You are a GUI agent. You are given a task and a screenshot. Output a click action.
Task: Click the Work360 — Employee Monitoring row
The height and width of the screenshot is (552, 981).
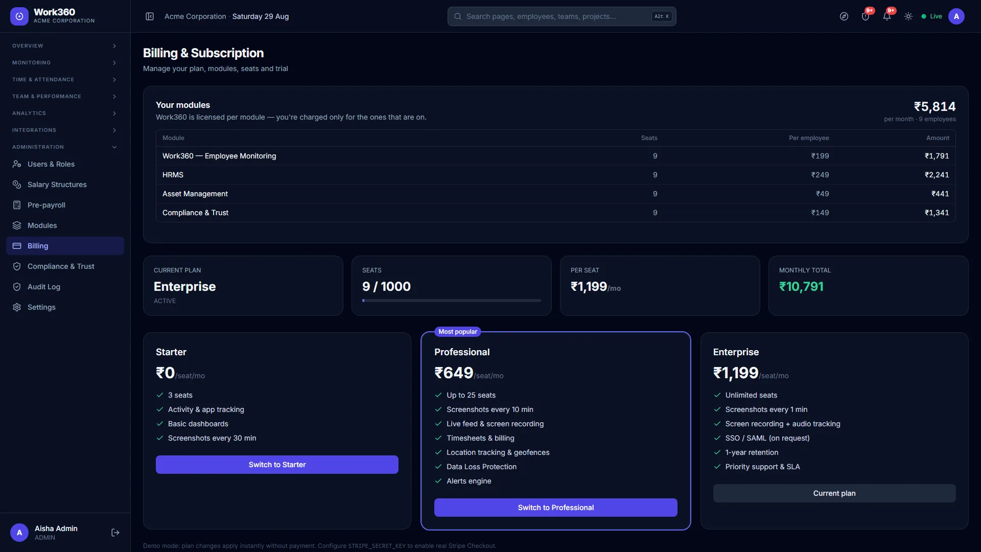(x=555, y=156)
